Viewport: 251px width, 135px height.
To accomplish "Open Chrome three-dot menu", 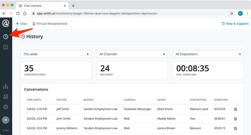I will (x=247, y=13).
